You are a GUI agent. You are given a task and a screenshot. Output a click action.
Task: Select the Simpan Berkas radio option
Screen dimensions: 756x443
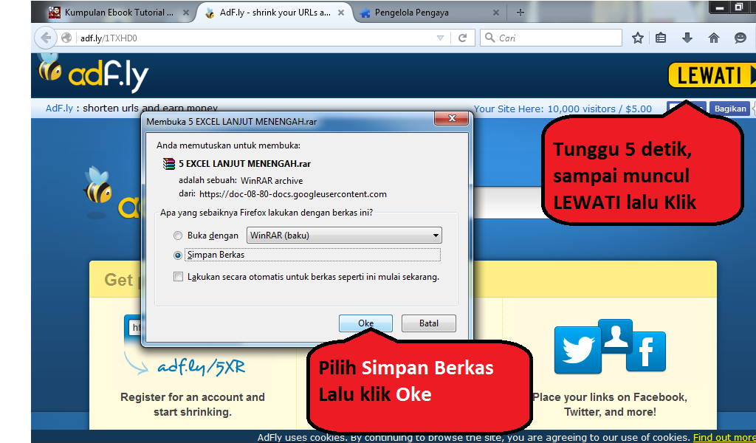pyautogui.click(x=178, y=255)
